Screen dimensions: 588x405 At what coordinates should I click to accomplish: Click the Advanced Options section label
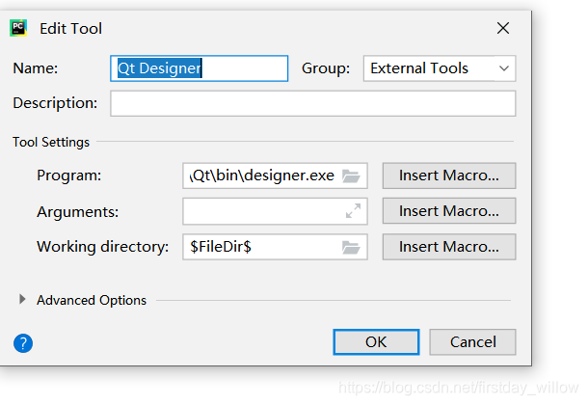(92, 301)
